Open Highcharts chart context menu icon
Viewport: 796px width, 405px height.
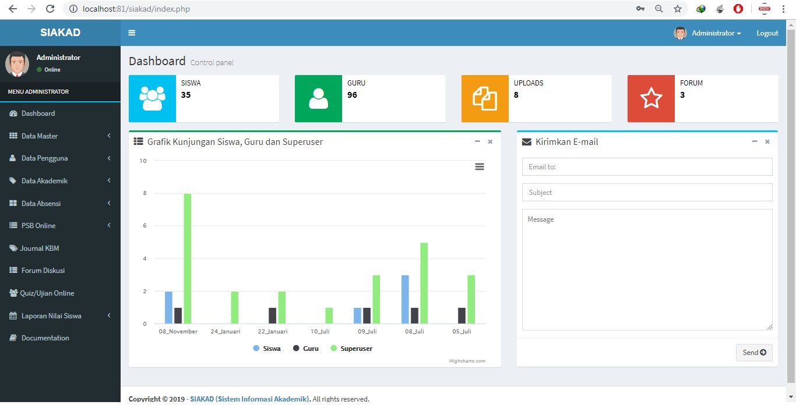479,167
